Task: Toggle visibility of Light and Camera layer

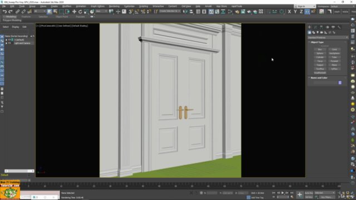Action: (9, 43)
